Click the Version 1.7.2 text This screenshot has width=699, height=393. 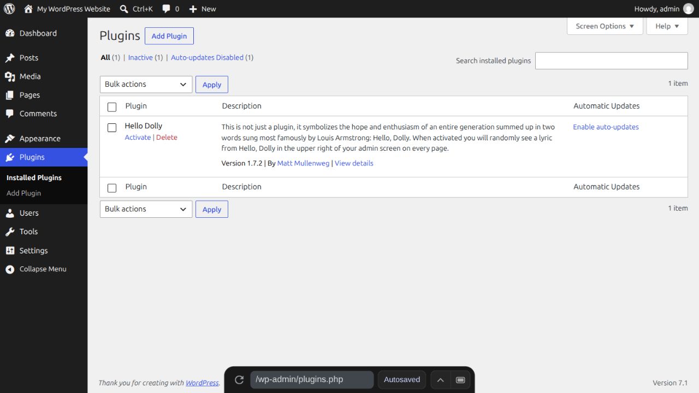coord(242,163)
